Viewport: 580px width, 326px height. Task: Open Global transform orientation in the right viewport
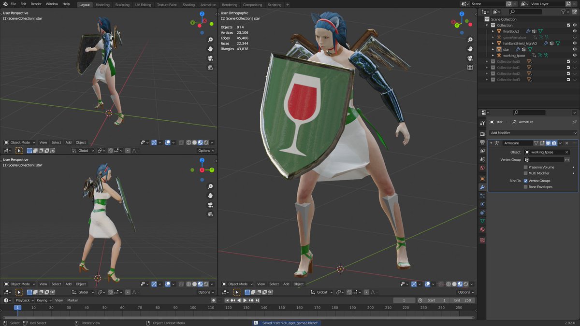[x=321, y=292]
